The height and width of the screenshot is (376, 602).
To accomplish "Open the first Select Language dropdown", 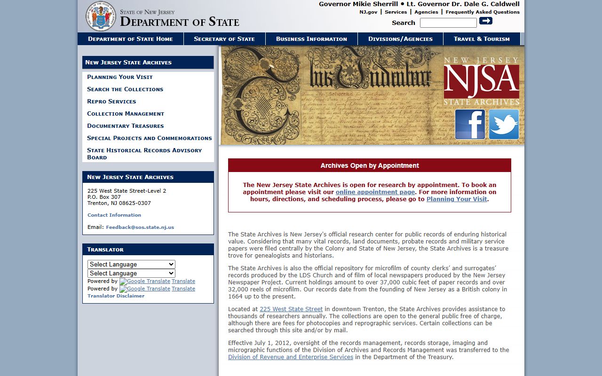I will pos(131,264).
